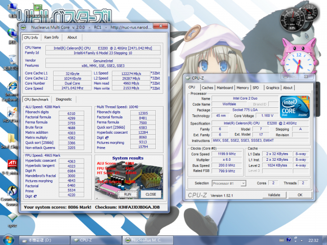The image size is (327, 245).
Task: Click the Code Name value Wolfdale
Action: coord(229,104)
